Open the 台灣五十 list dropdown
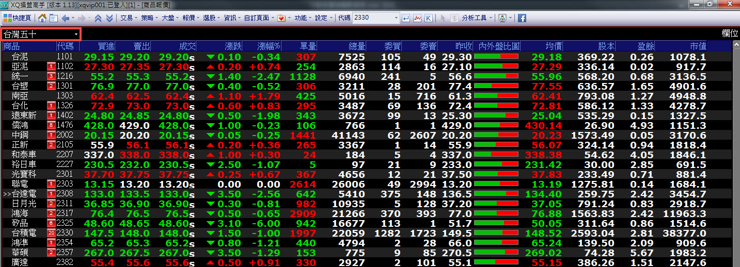This screenshot has width=740, height=267. point(41,34)
